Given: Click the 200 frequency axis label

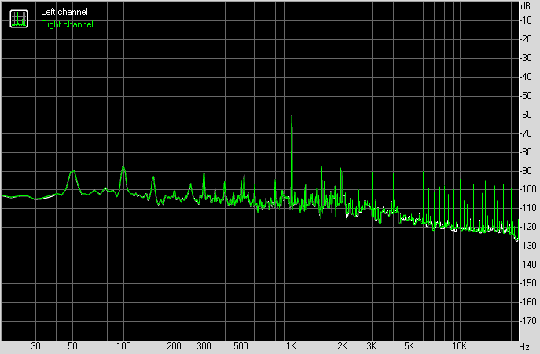Looking at the screenshot, I should point(174,345).
